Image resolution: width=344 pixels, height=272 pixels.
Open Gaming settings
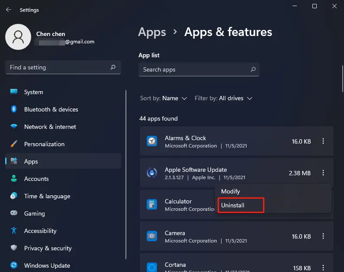[63, 213]
